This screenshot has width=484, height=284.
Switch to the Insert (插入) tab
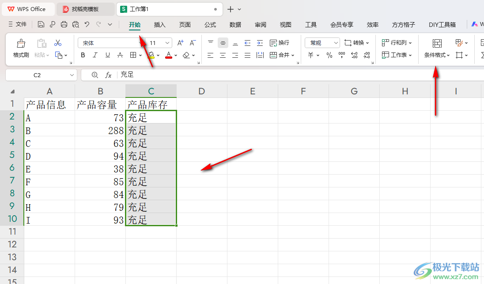click(159, 25)
